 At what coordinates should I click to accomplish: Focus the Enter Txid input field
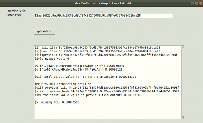103,16
